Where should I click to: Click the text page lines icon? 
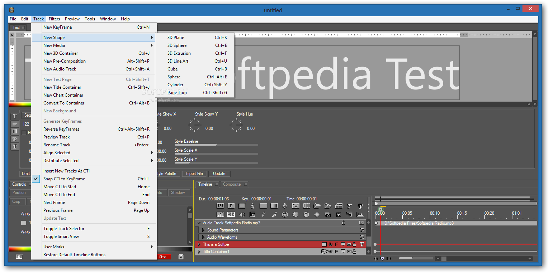(x=339, y=206)
